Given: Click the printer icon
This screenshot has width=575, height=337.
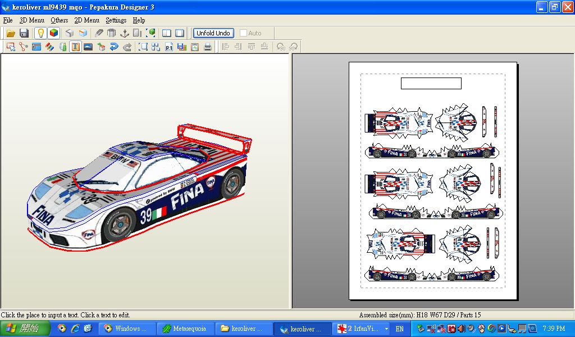Looking at the screenshot, I should tap(208, 47).
